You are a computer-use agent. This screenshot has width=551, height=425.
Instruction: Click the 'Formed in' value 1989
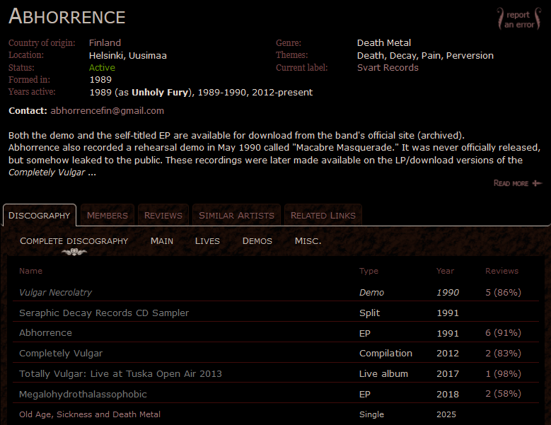100,80
